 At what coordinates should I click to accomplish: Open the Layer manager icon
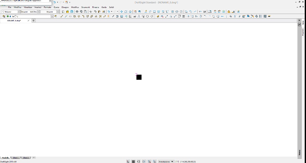coord(4,16)
